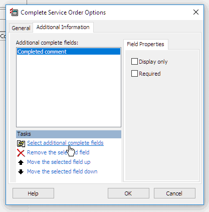Click Move the selected field down link

click(x=62, y=171)
